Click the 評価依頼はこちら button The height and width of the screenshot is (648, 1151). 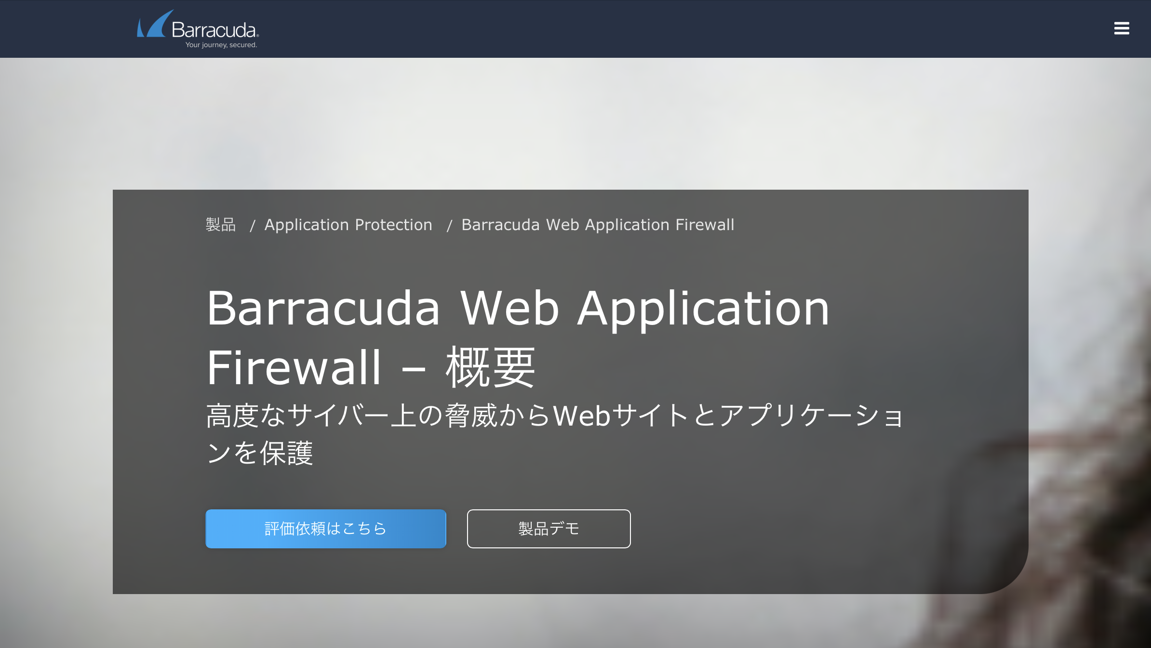tap(326, 529)
